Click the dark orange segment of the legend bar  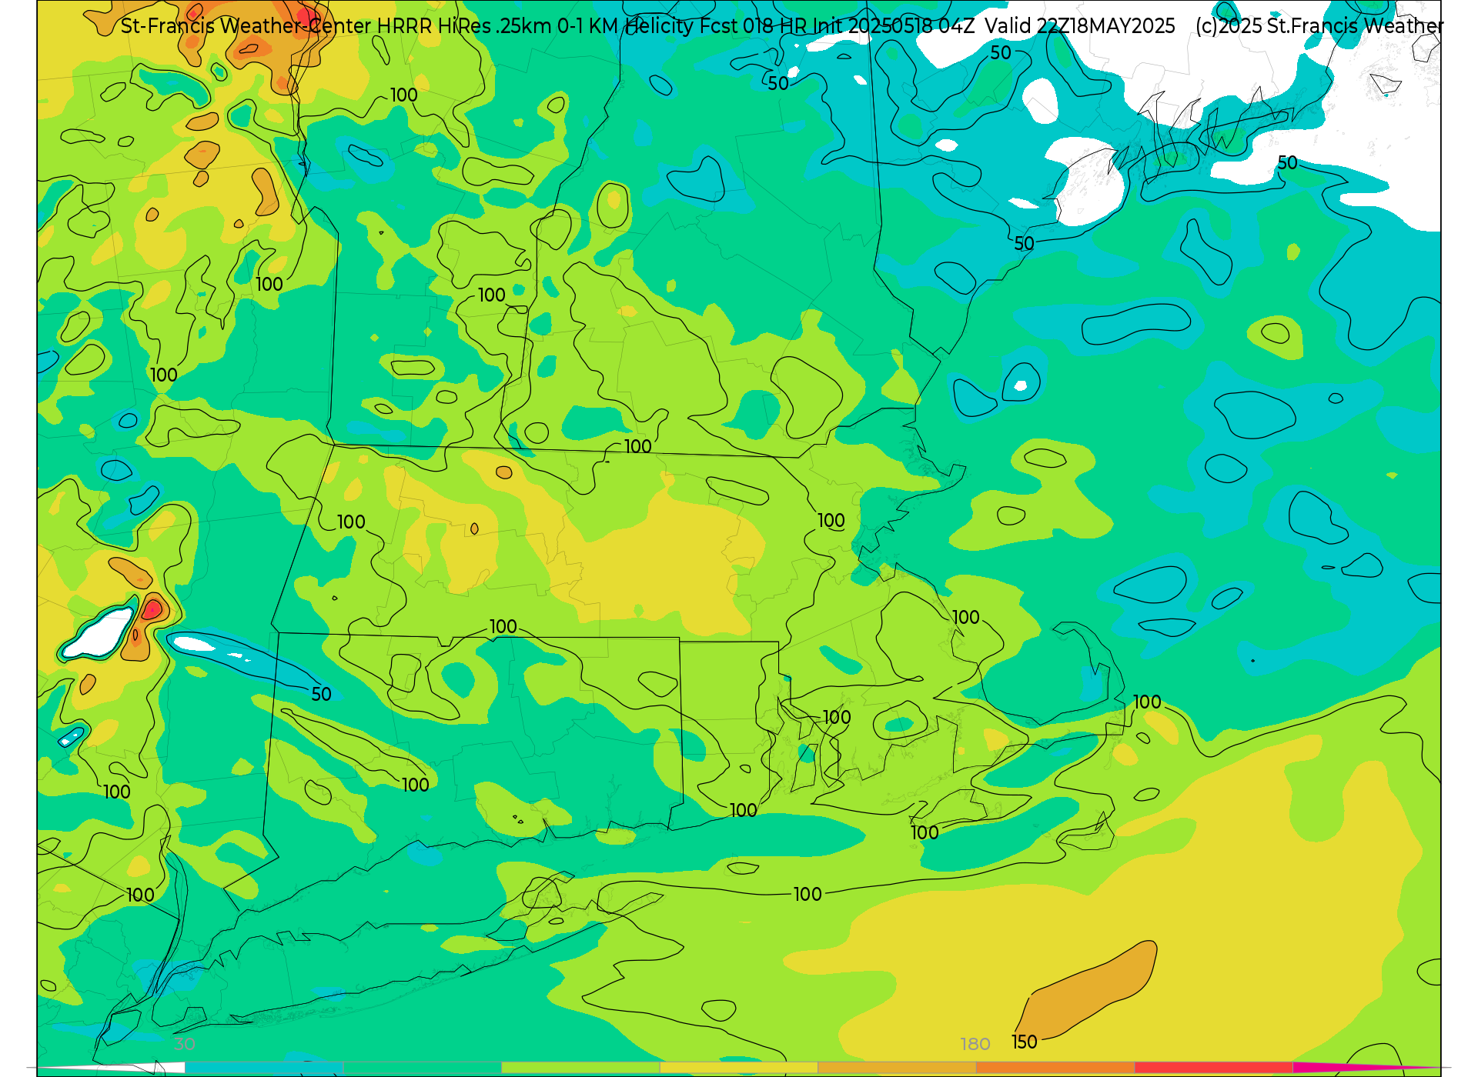click(x=1055, y=1067)
